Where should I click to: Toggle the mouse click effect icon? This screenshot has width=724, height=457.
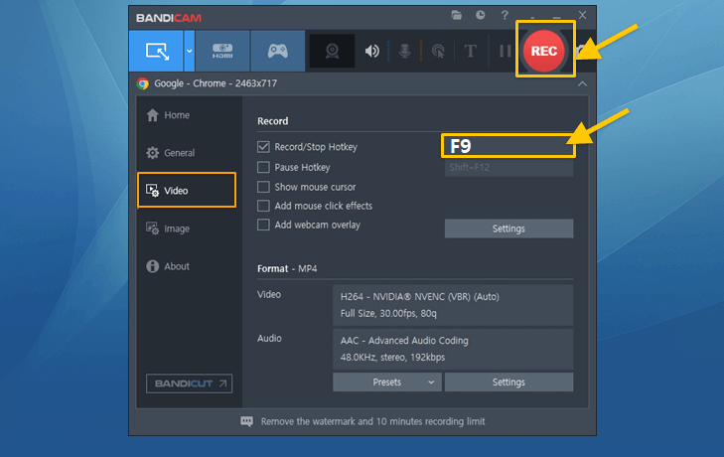438,51
